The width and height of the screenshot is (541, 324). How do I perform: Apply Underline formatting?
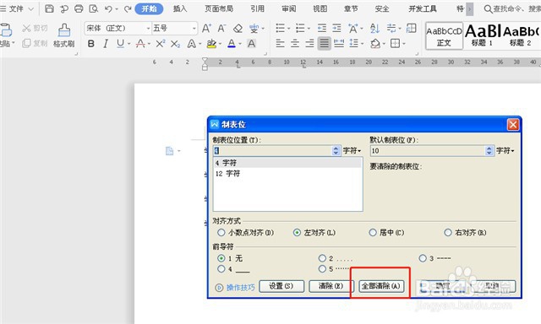[120, 44]
